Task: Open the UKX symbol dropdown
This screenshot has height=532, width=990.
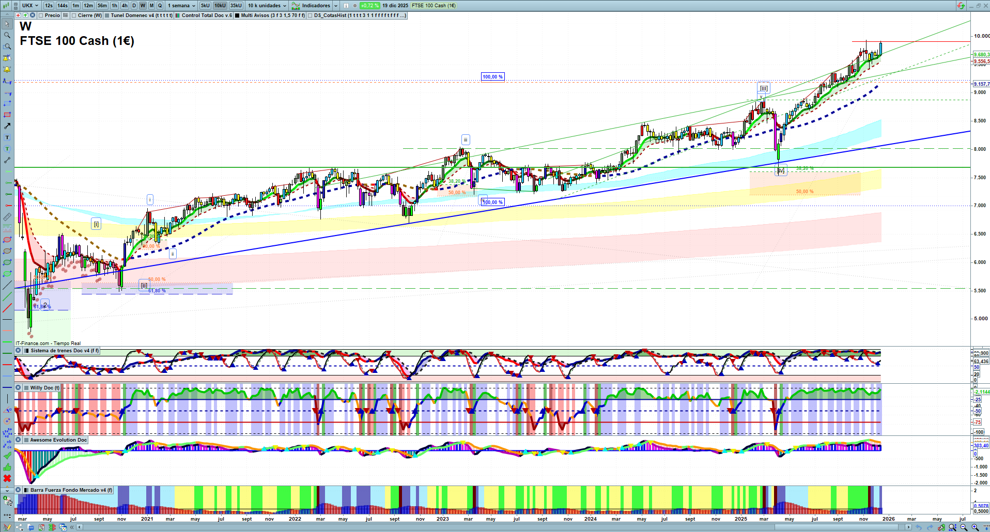Action: pyautogui.click(x=30, y=6)
